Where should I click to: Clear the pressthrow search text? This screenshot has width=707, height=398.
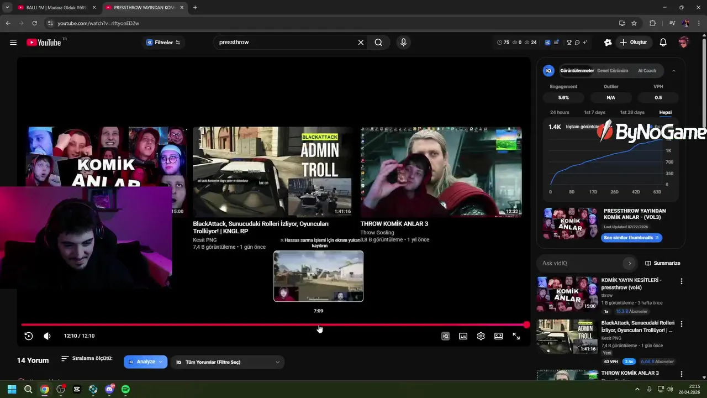click(361, 43)
